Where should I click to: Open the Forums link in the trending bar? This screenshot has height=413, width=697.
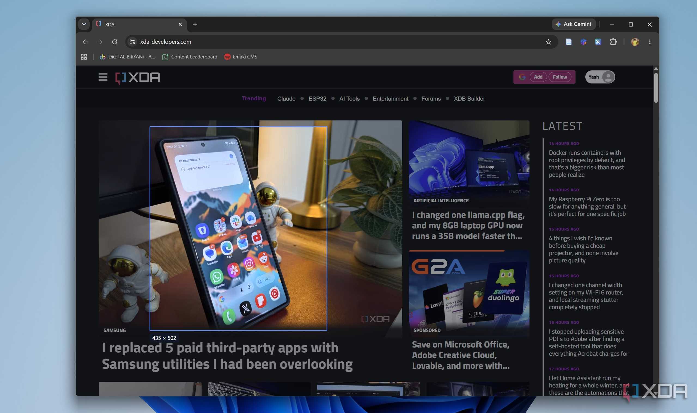[431, 98]
